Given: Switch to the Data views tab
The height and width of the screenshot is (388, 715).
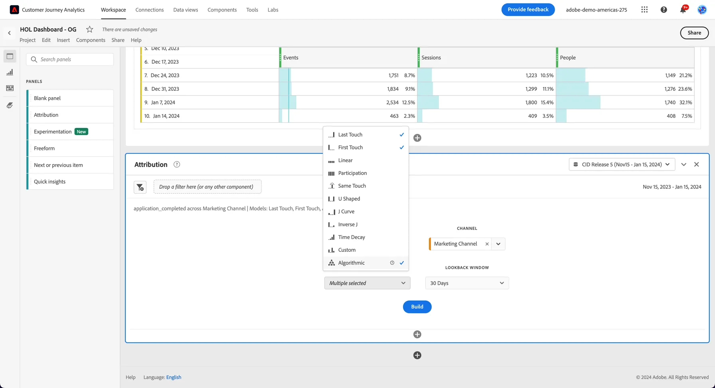Looking at the screenshot, I should (x=186, y=10).
